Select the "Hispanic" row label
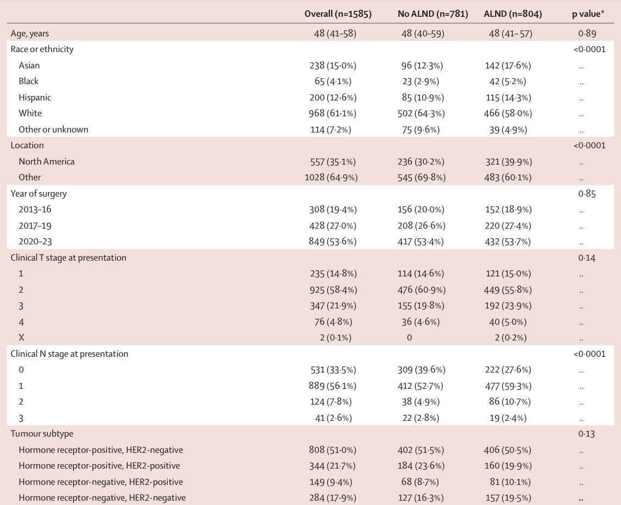This screenshot has height=505, width=621. 35,97
